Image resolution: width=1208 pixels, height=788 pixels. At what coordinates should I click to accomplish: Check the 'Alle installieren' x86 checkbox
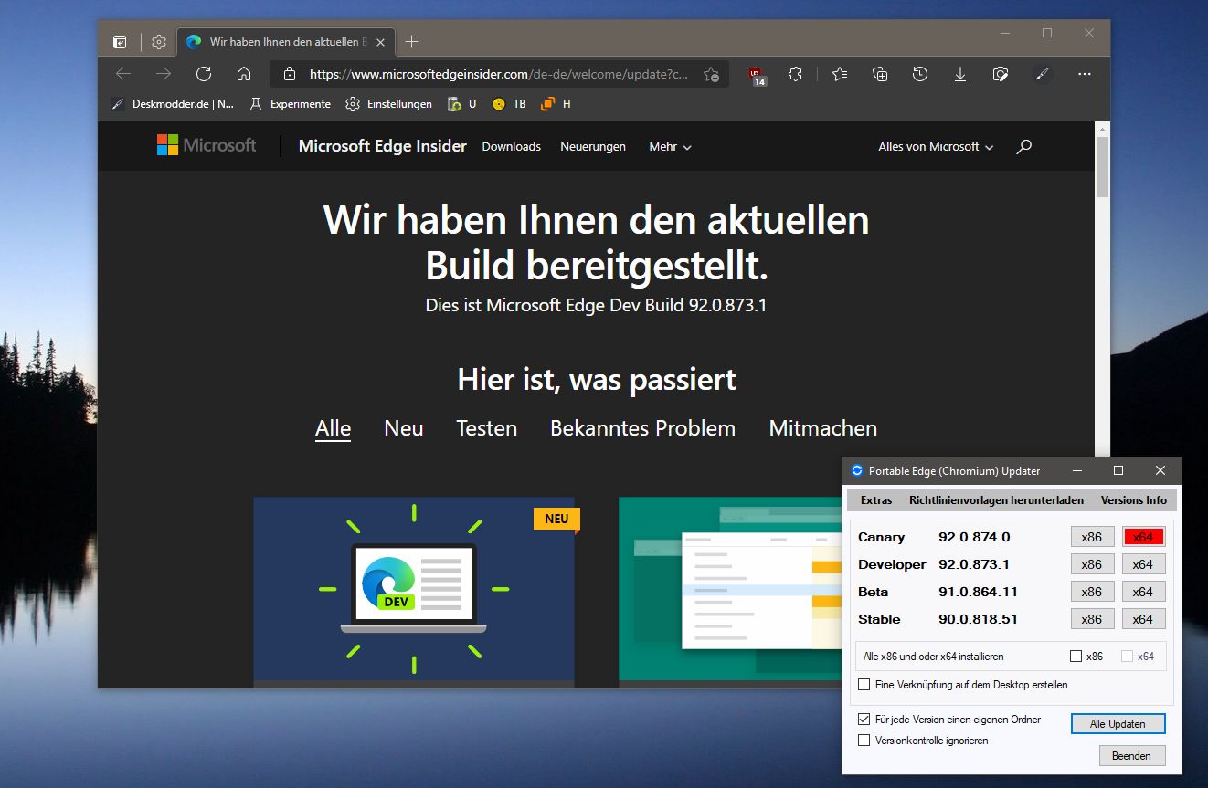coord(1076,656)
